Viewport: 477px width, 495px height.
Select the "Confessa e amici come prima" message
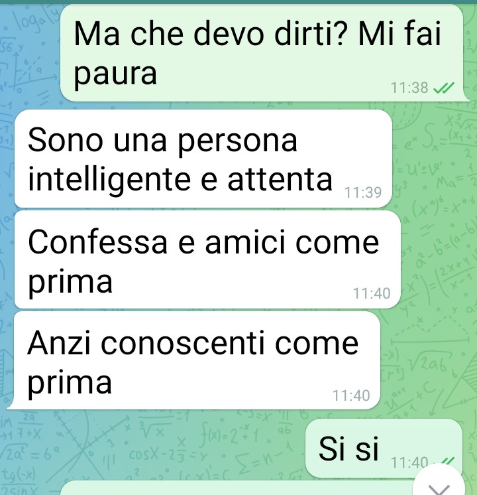click(207, 260)
